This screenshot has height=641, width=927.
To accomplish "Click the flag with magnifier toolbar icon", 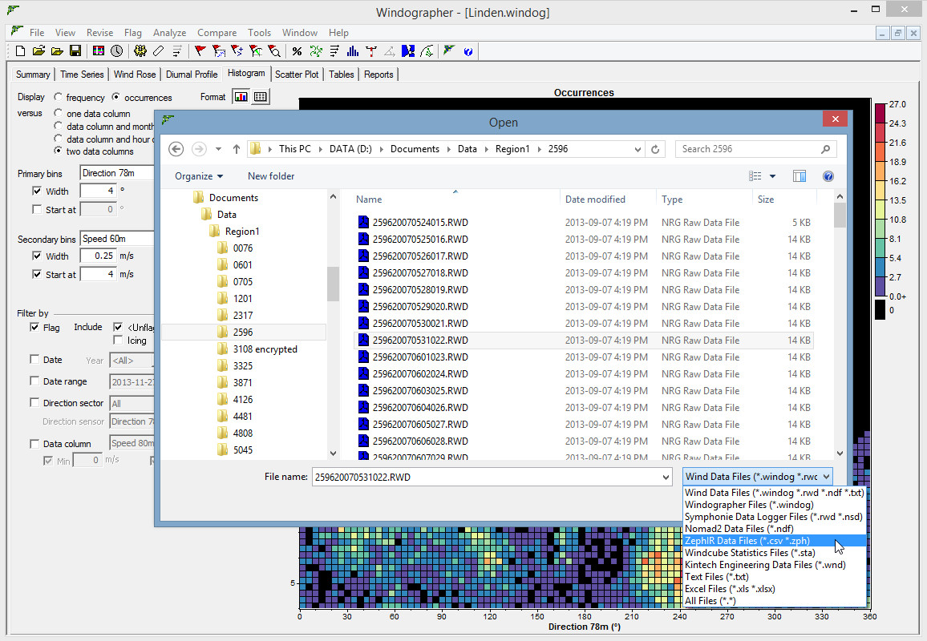I will point(273,51).
